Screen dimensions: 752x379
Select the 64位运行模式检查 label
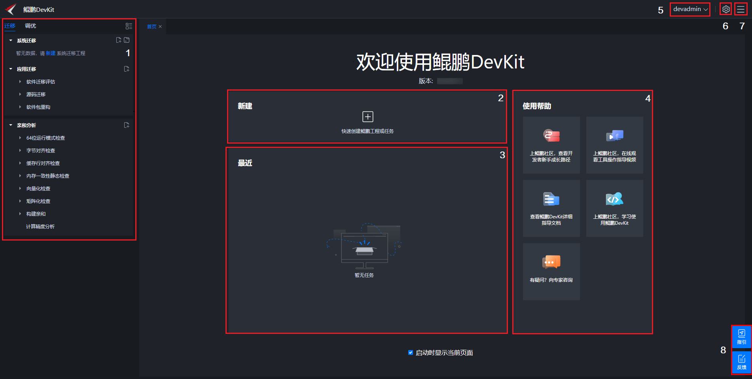click(x=45, y=138)
